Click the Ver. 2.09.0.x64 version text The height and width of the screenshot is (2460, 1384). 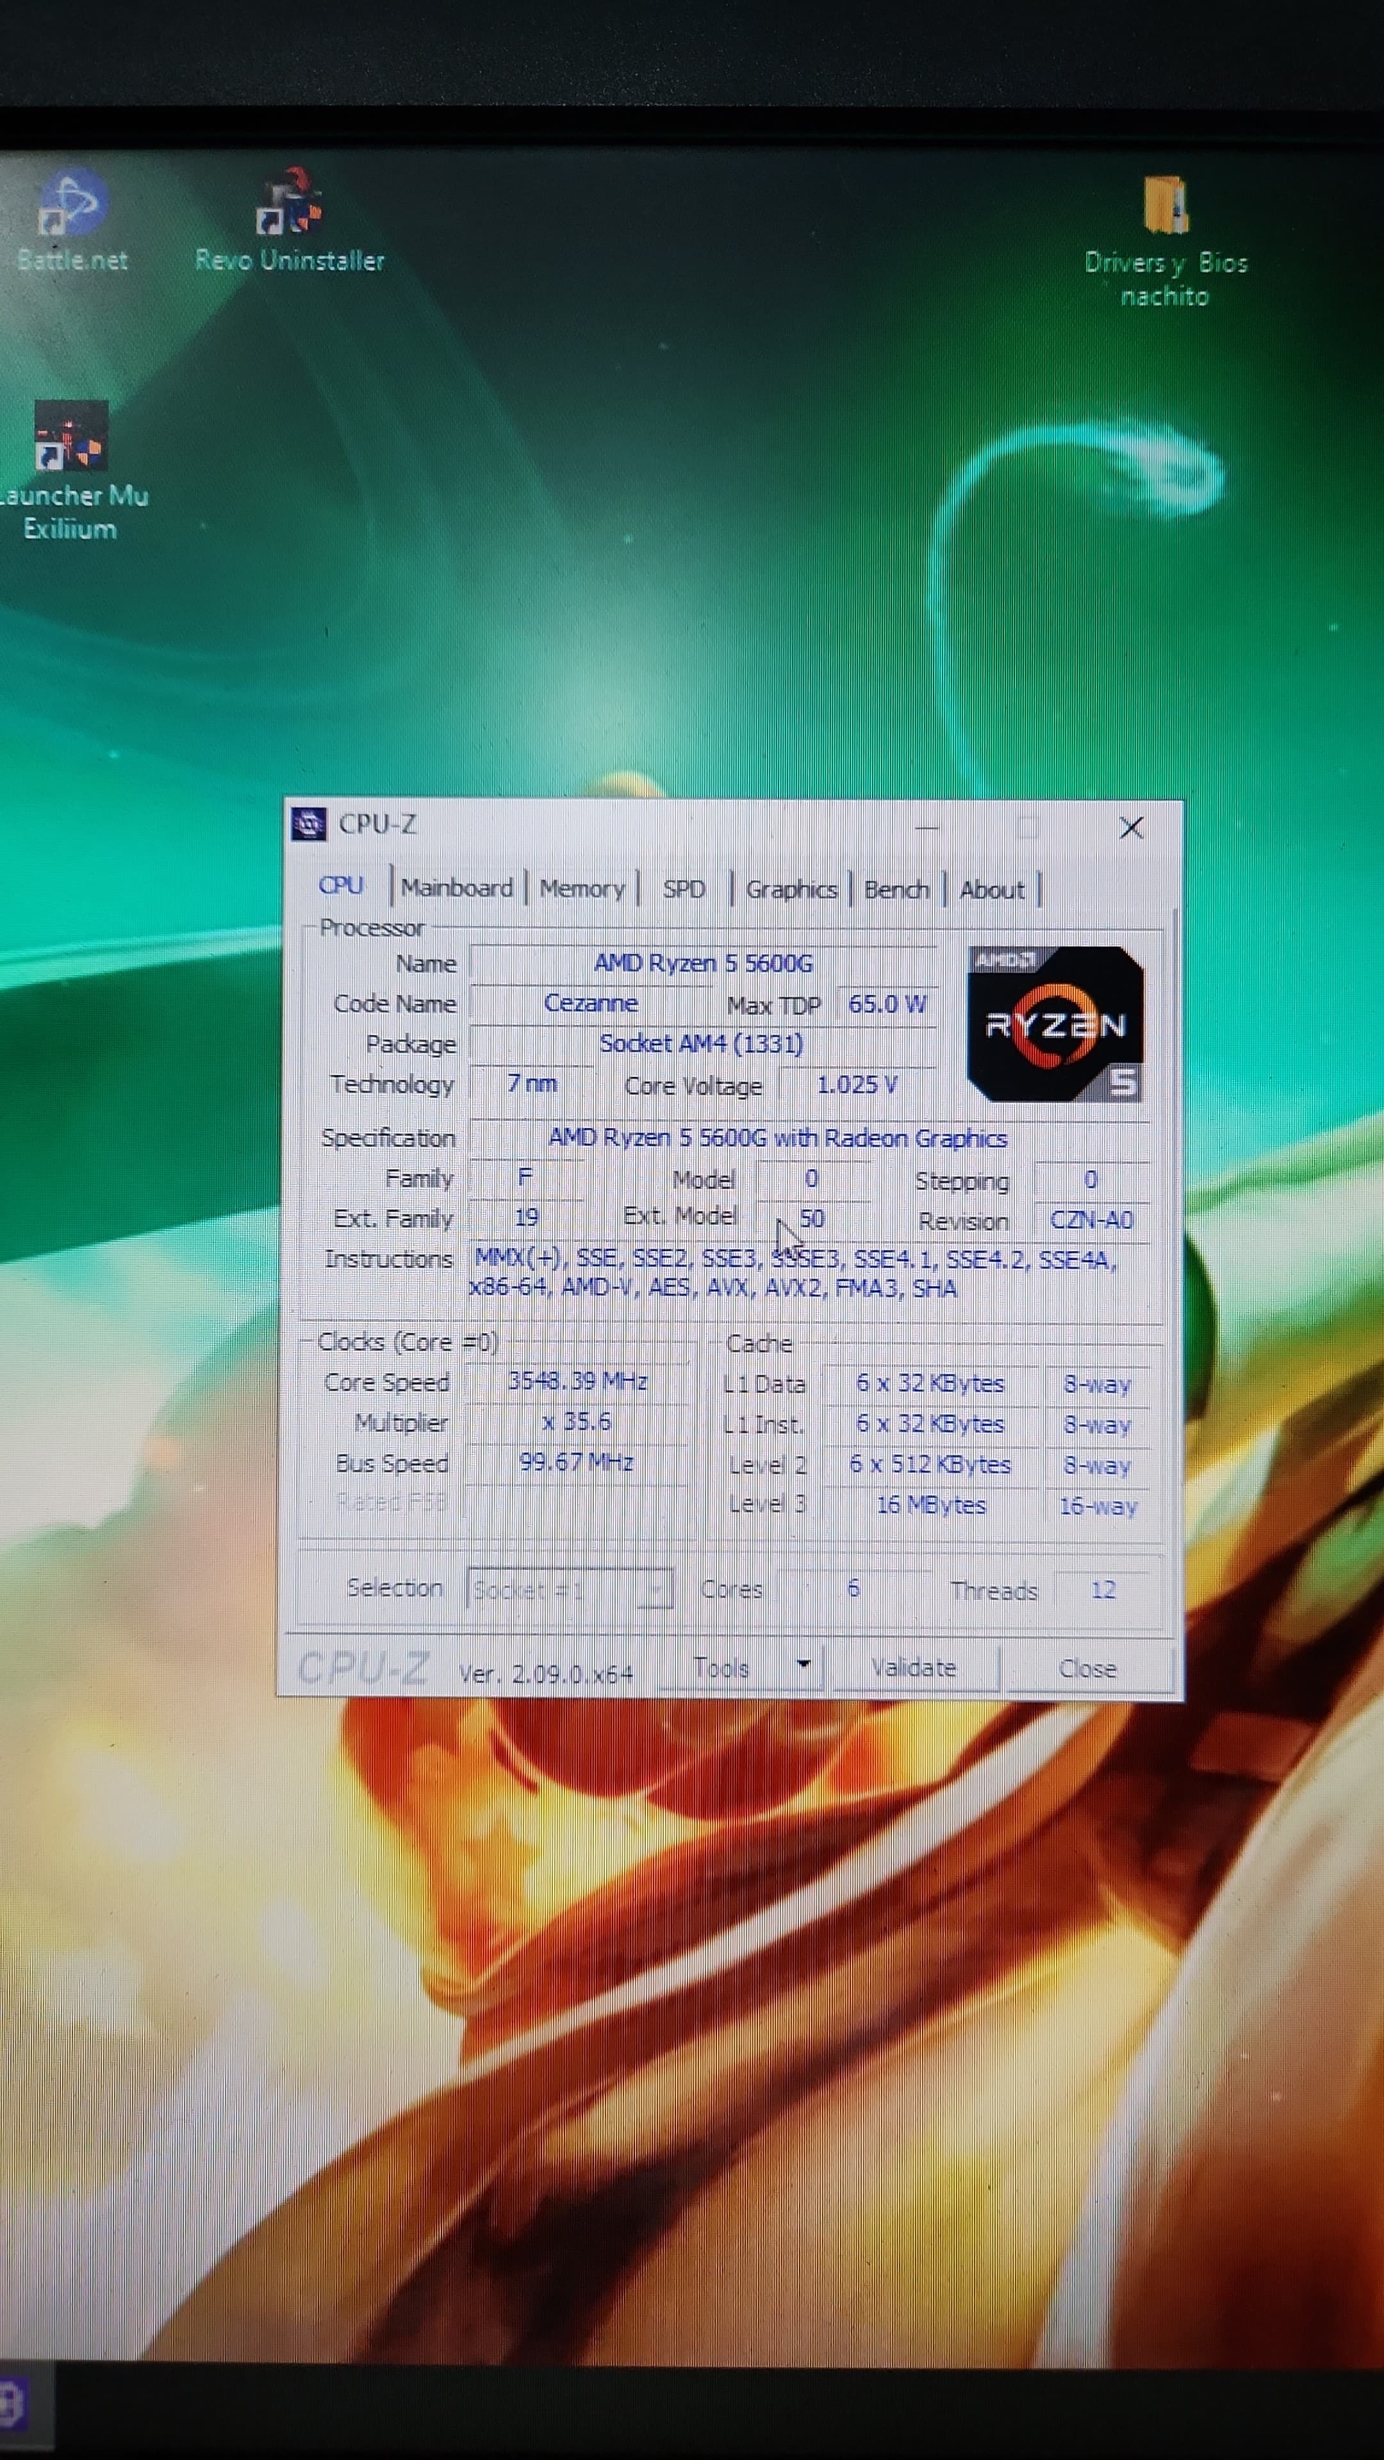(545, 1673)
